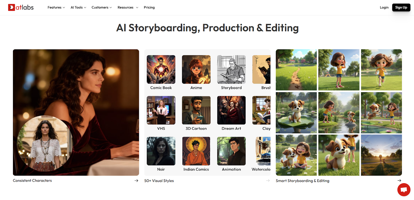Viewport: 414px width, 200px height.
Task: Select the Dream Art style thumbnail
Action: pos(231,110)
